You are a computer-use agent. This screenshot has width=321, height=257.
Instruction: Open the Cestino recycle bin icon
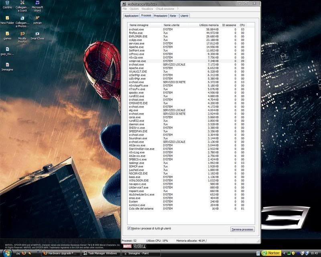pyautogui.click(x=7, y=4)
